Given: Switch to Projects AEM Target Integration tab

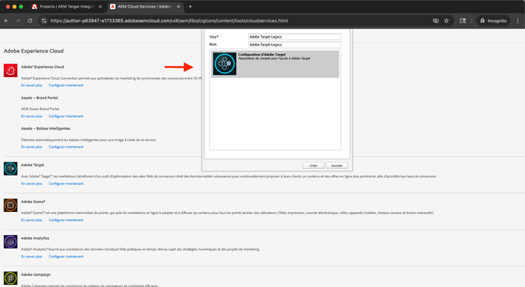Looking at the screenshot, I should click(67, 7).
